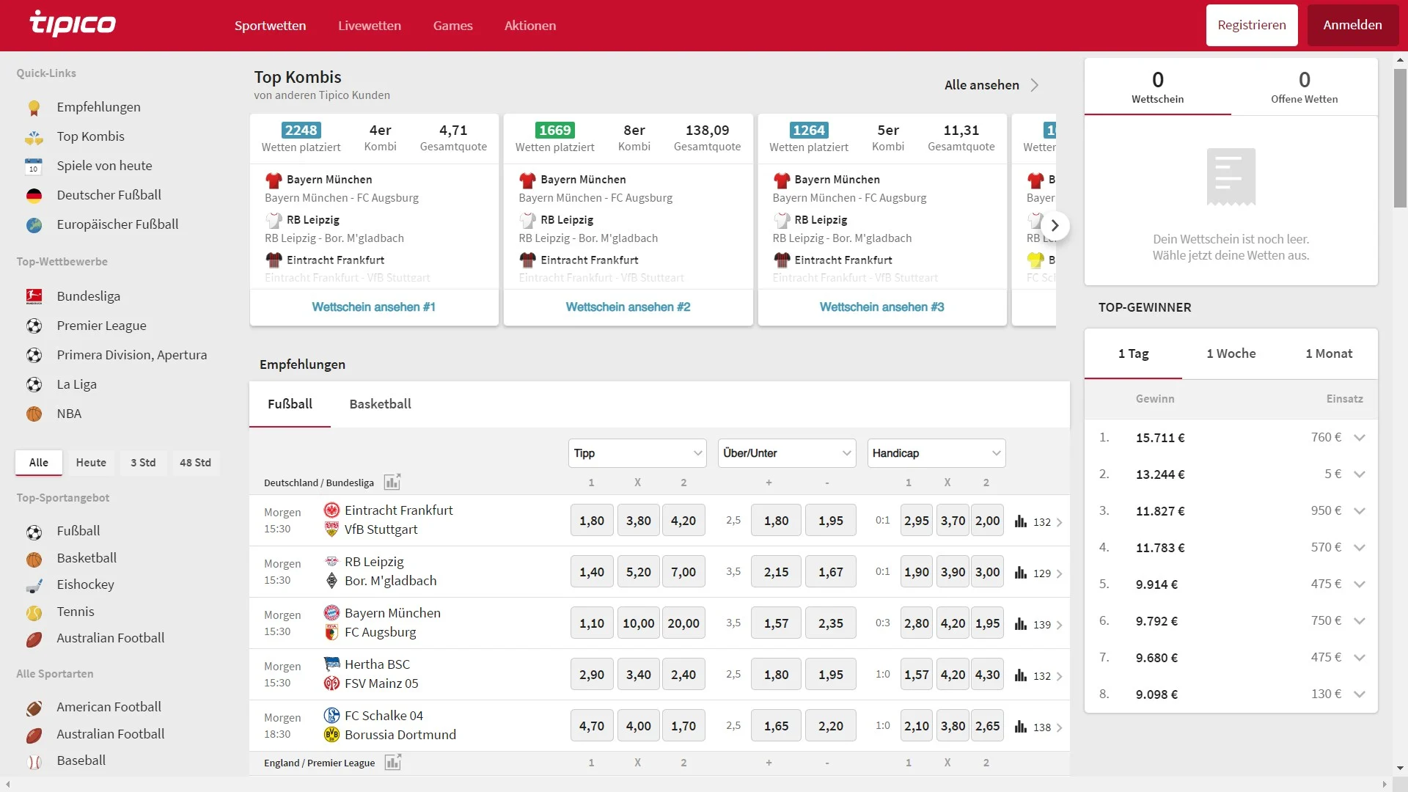This screenshot has height=792, width=1408.
Task: Select the Alle time filter
Action: 39,463
